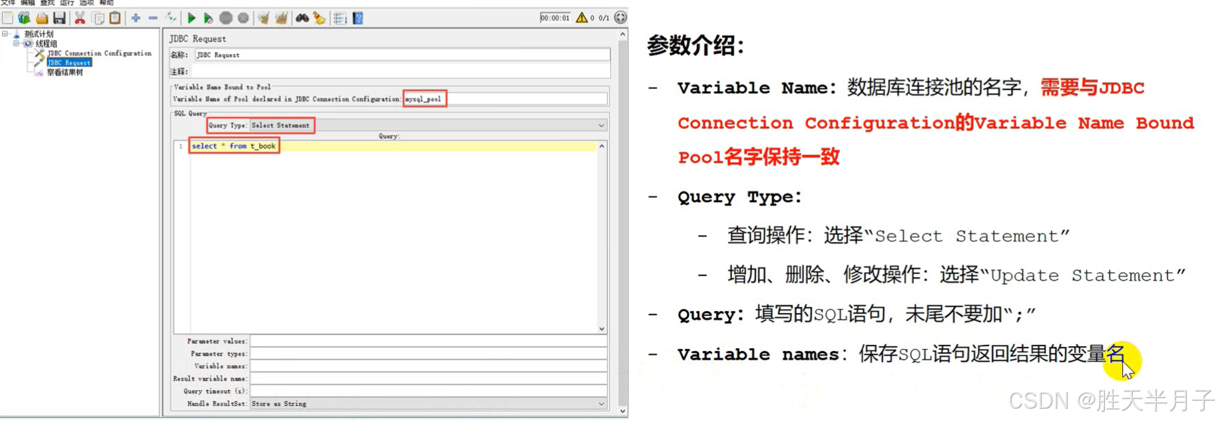This screenshot has height=422, width=1218.
Task: Open the 编辑 menu
Action: (27, 3)
